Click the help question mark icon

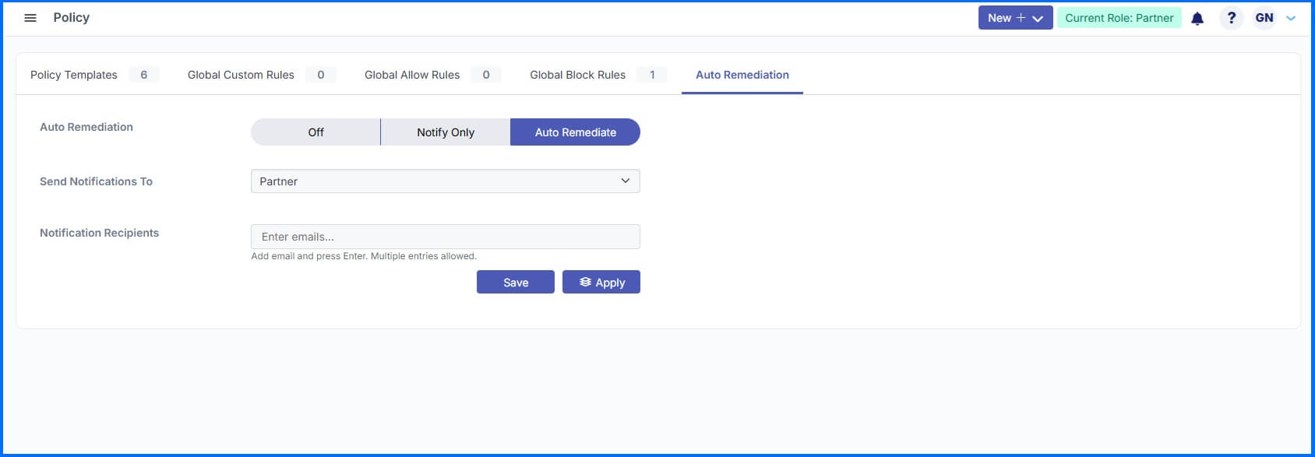pyautogui.click(x=1231, y=18)
